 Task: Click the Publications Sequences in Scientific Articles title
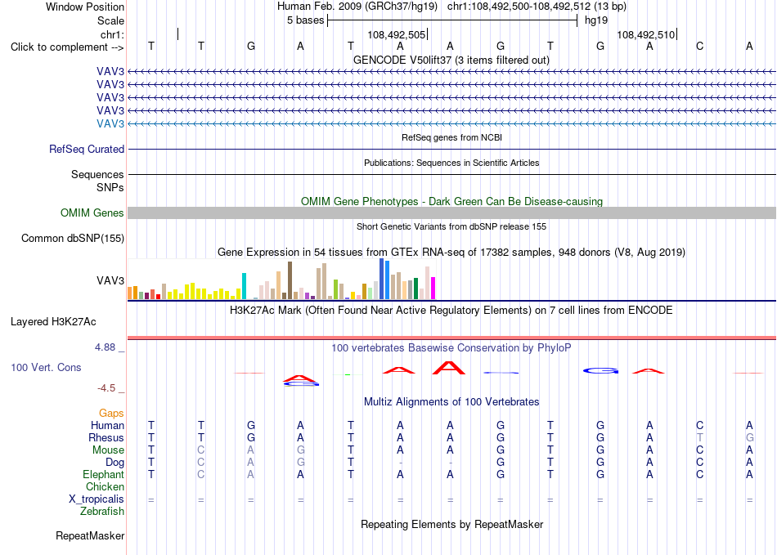point(451,163)
